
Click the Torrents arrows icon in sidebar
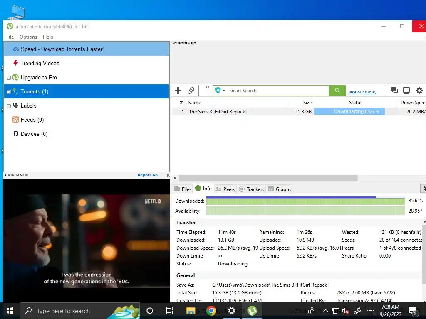pos(15,91)
